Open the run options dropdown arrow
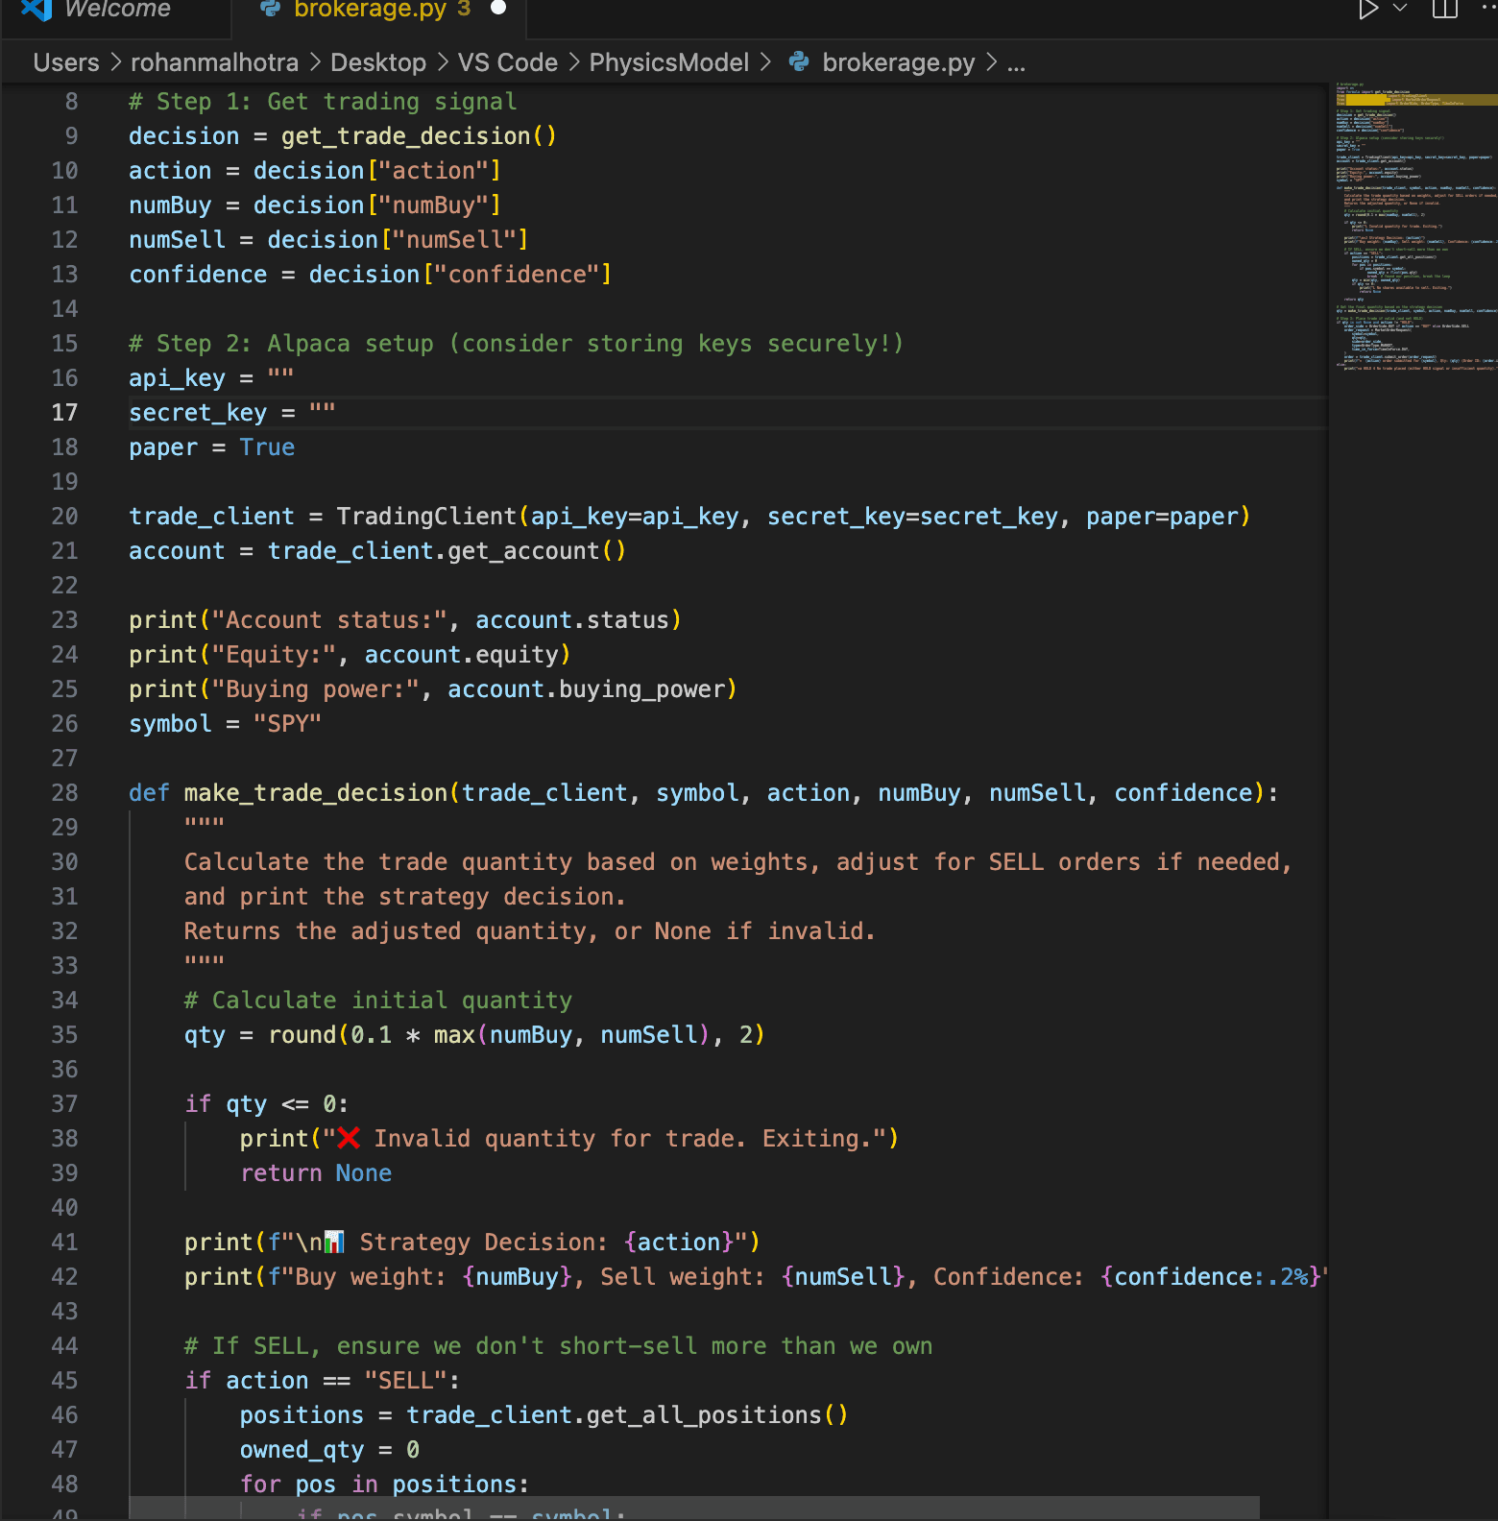This screenshot has width=1498, height=1521. tap(1400, 9)
